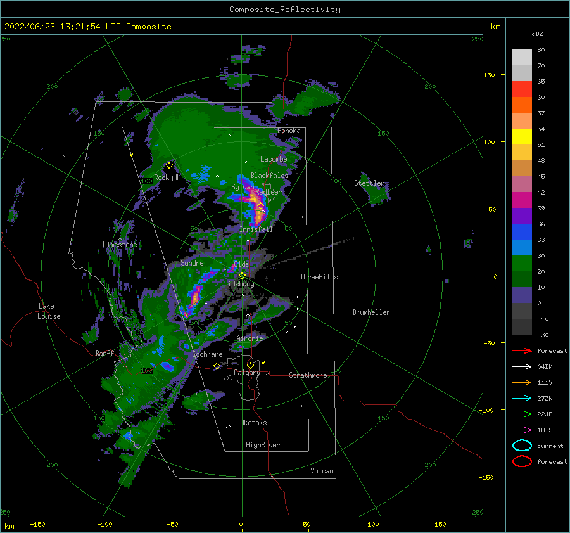Click the Lacombe town label
The image size is (570, 533).
(274, 159)
